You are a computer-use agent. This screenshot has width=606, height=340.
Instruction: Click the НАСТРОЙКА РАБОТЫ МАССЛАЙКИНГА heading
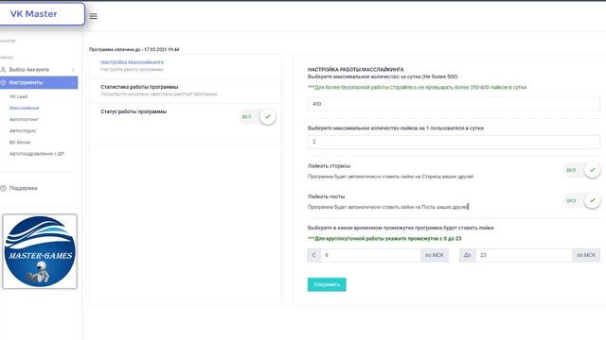(x=356, y=70)
